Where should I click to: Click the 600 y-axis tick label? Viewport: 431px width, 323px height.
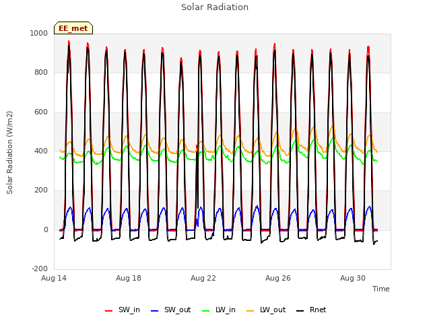tap(41, 112)
